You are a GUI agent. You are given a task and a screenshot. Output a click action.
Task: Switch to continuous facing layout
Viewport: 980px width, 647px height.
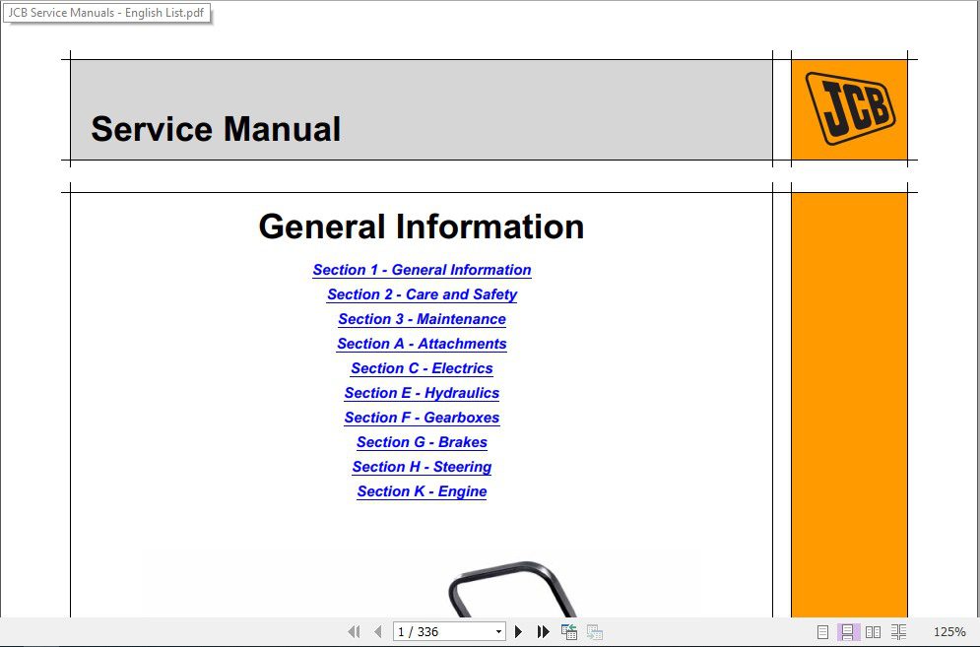tap(899, 632)
